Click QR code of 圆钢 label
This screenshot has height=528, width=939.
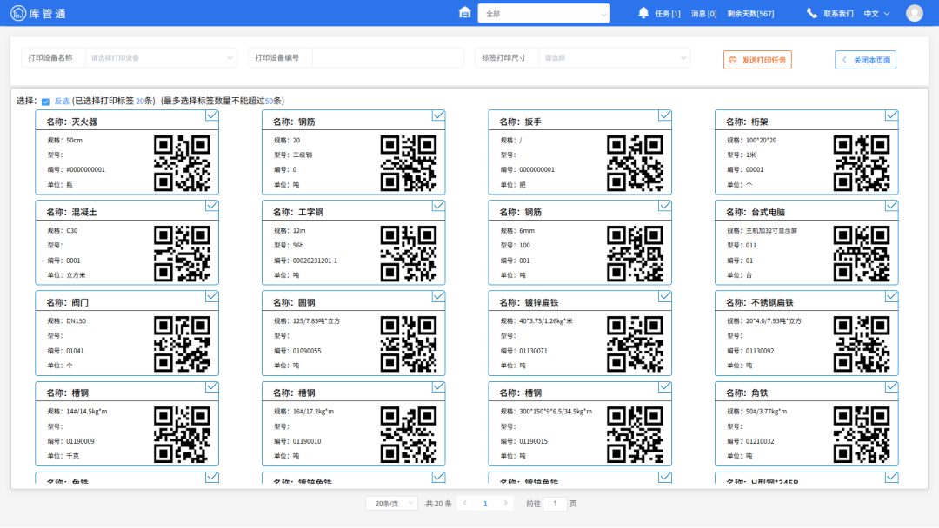409,344
